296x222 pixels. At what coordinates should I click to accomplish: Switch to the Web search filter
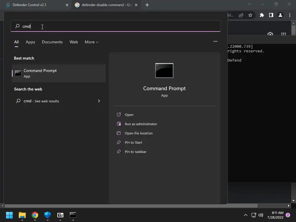74,42
